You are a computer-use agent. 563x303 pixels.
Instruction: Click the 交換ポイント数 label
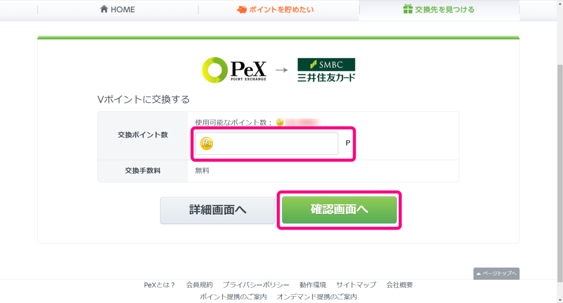tap(143, 135)
